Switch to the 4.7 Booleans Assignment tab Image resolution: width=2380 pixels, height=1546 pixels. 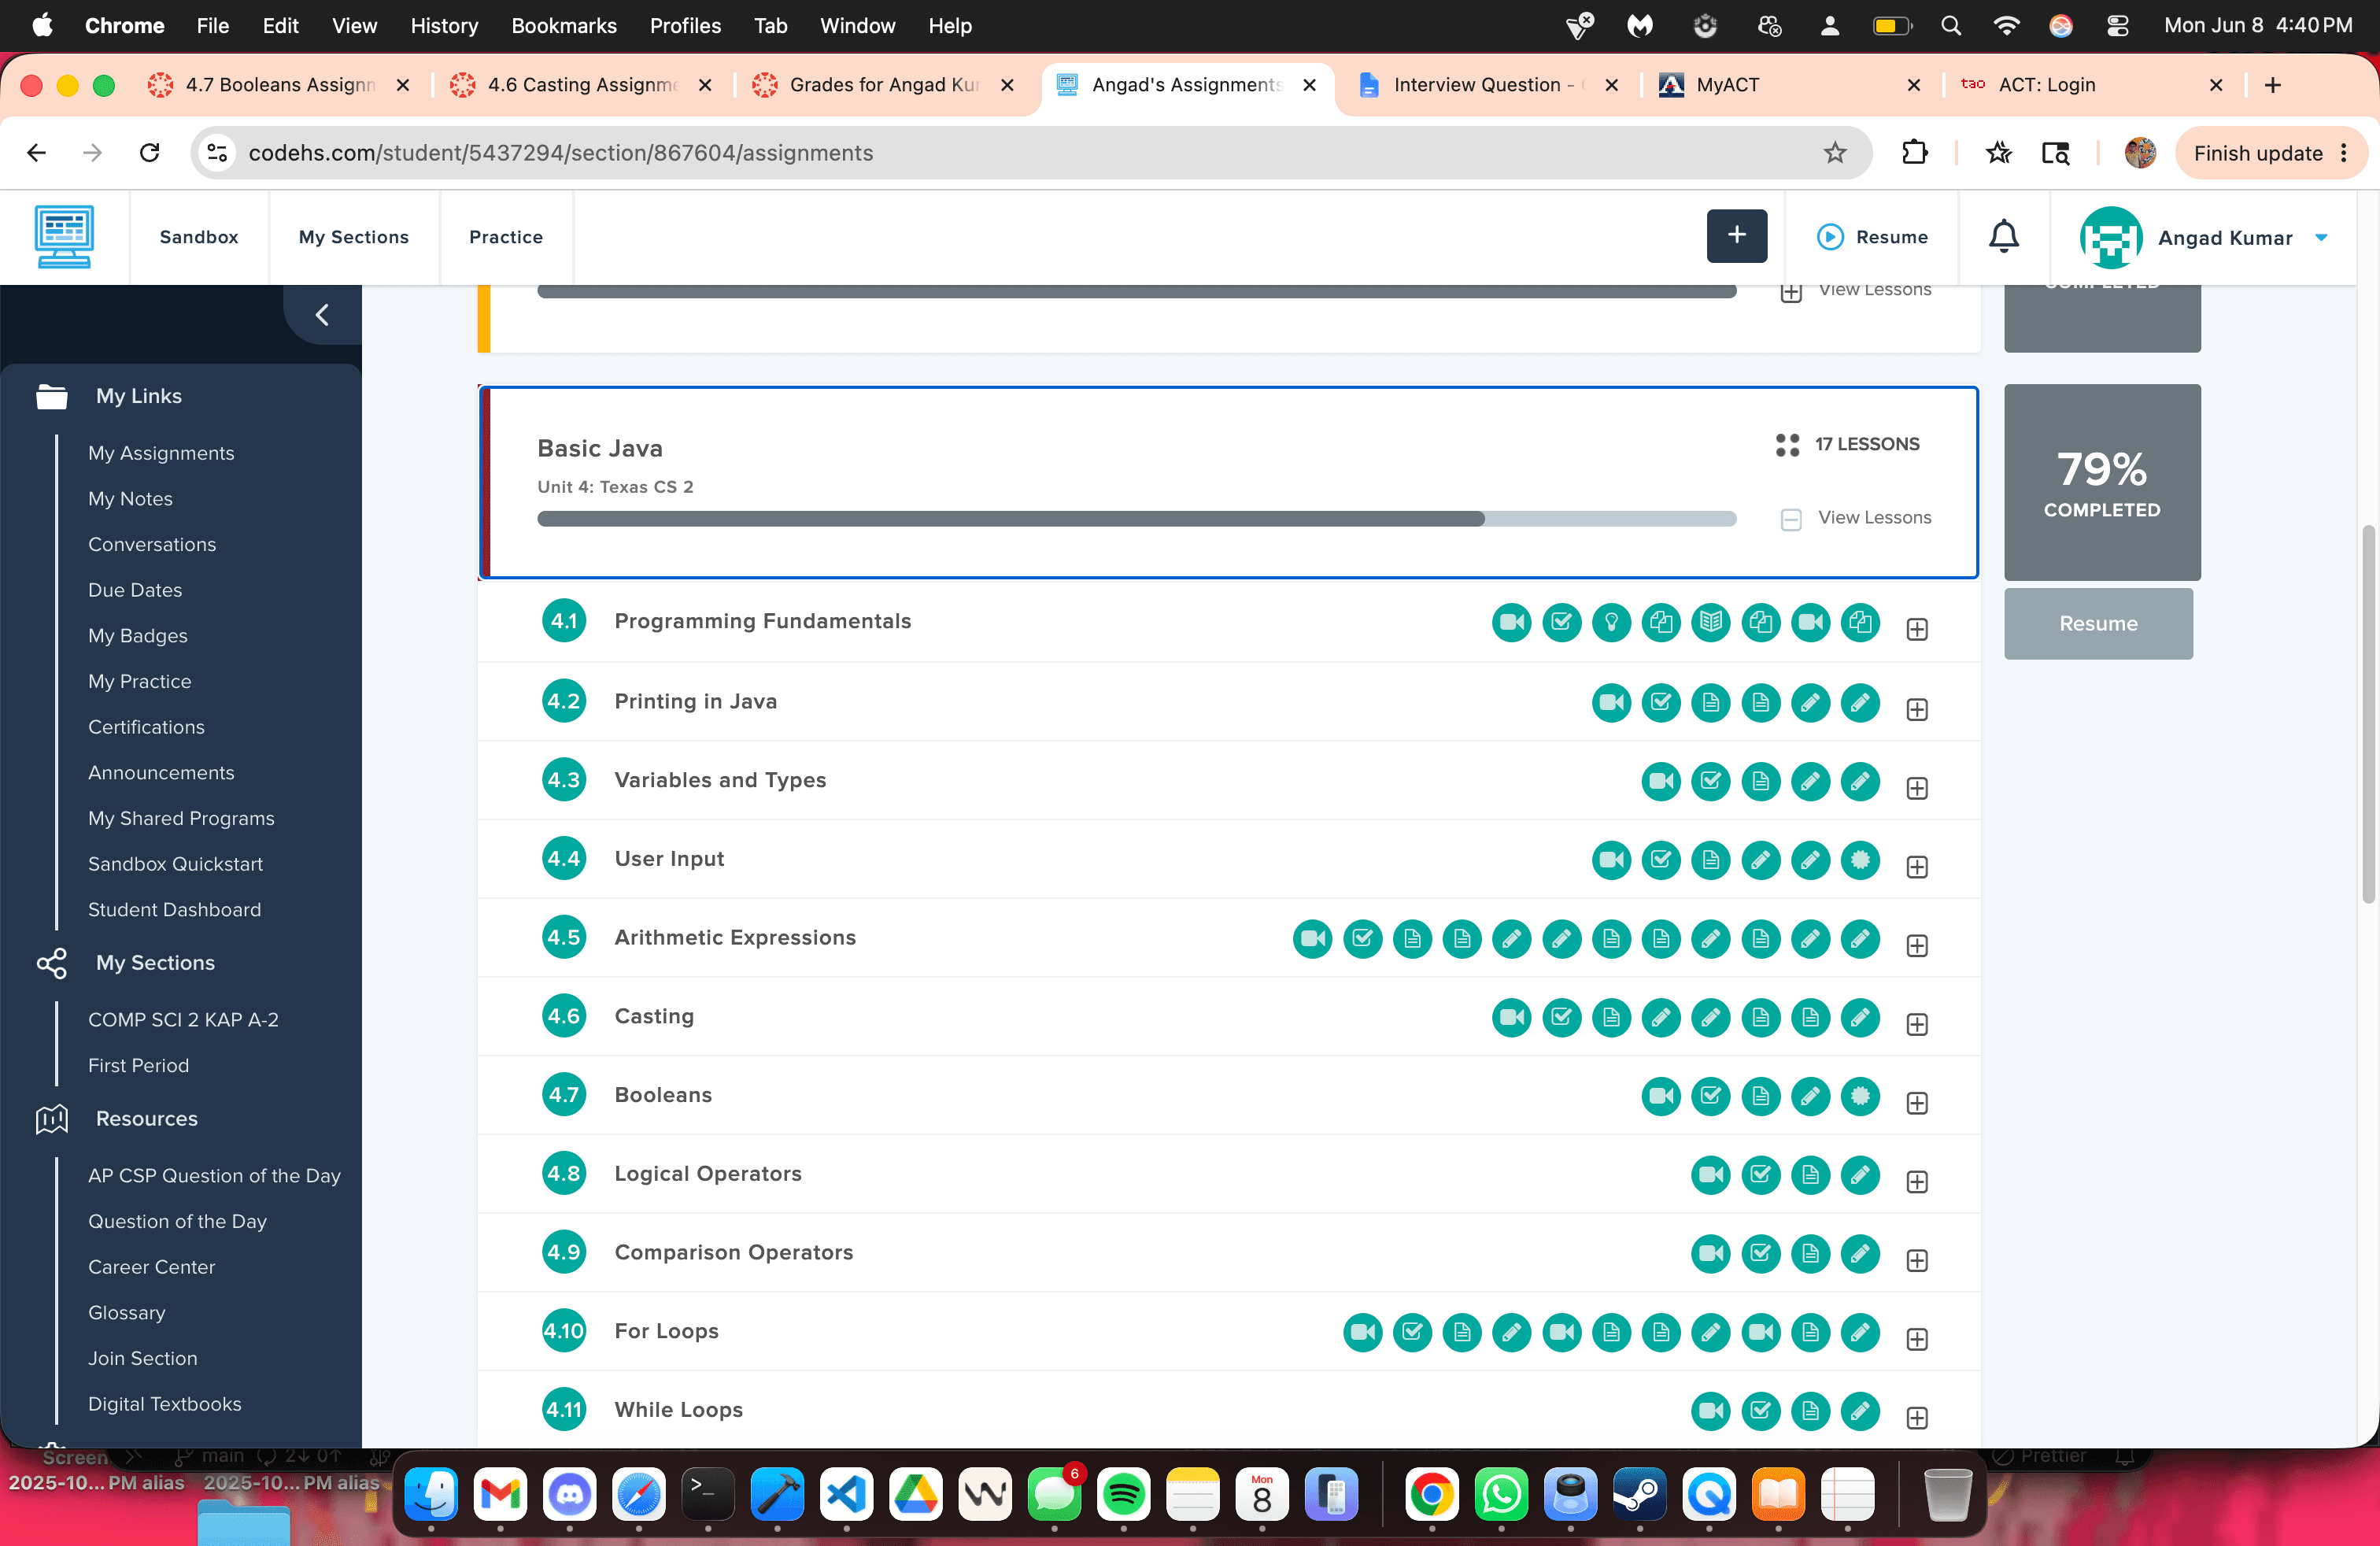tap(280, 85)
